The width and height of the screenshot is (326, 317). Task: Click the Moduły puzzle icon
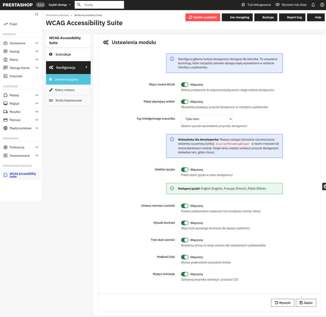click(5, 95)
